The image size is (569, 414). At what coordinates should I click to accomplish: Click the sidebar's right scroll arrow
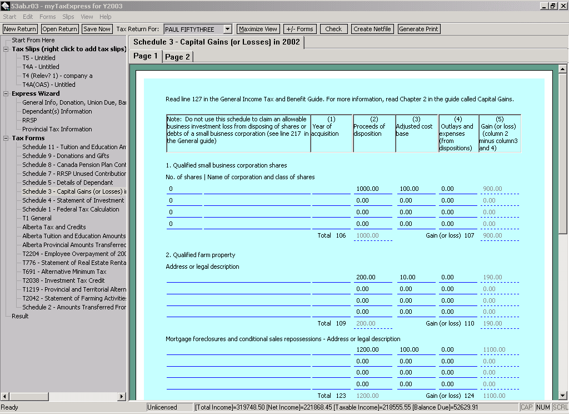pos(122,396)
